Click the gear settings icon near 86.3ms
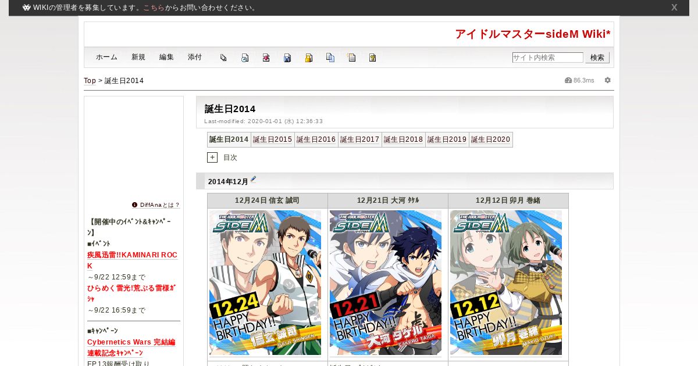The image size is (698, 366). [608, 80]
